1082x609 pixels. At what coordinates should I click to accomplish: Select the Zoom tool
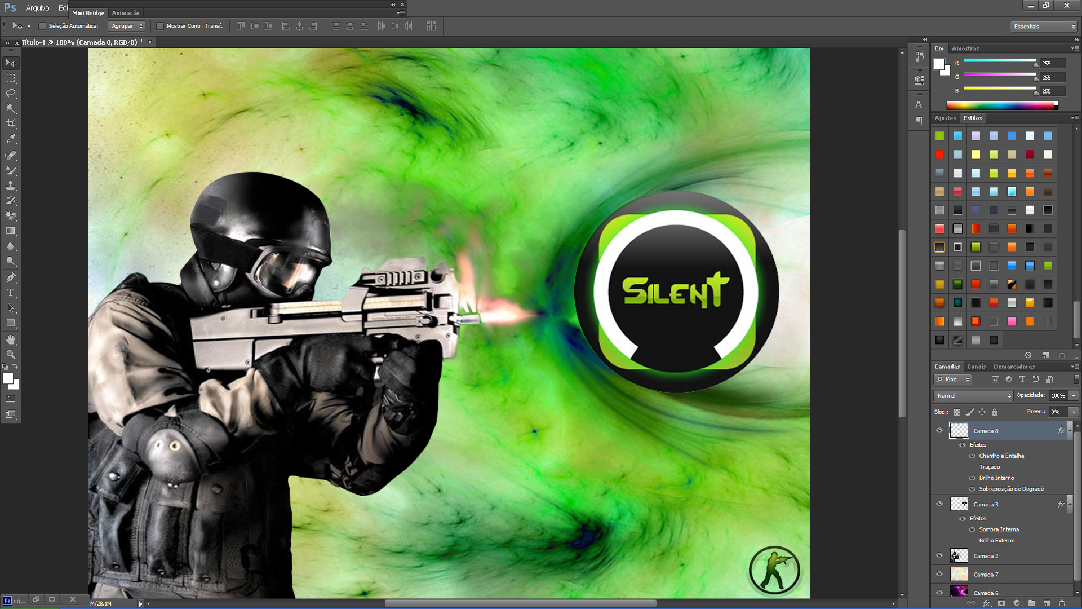[11, 355]
